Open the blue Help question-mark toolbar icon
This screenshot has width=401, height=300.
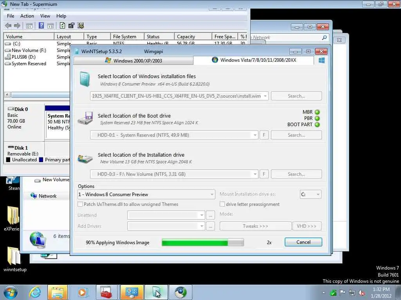pos(41,25)
